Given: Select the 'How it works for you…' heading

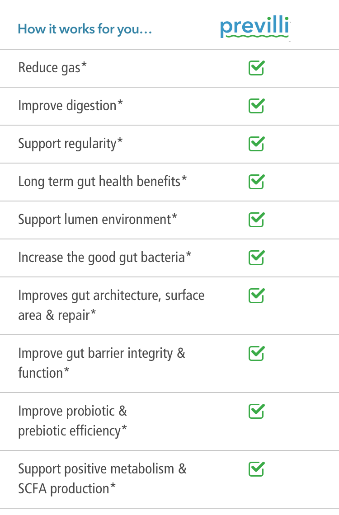Looking at the screenshot, I should pos(85,29).
